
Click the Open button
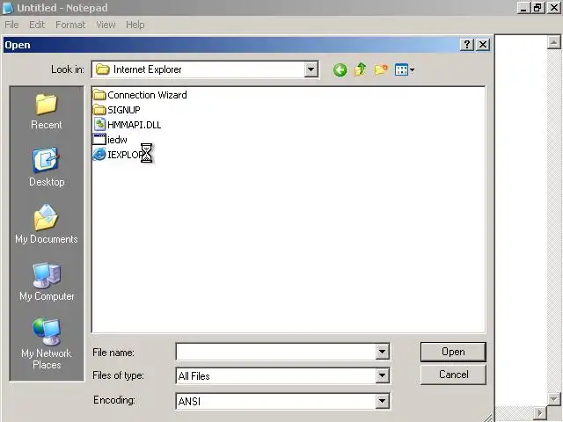(453, 352)
